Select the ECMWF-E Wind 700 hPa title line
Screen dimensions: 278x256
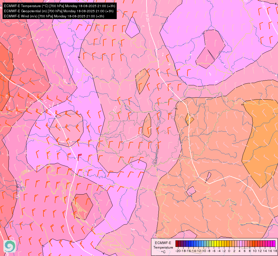[54, 16]
